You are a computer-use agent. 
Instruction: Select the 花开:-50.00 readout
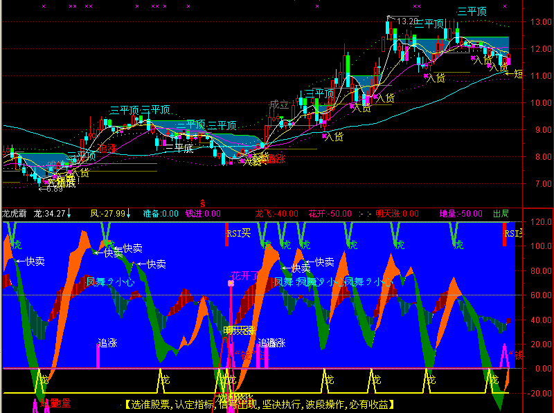point(330,214)
